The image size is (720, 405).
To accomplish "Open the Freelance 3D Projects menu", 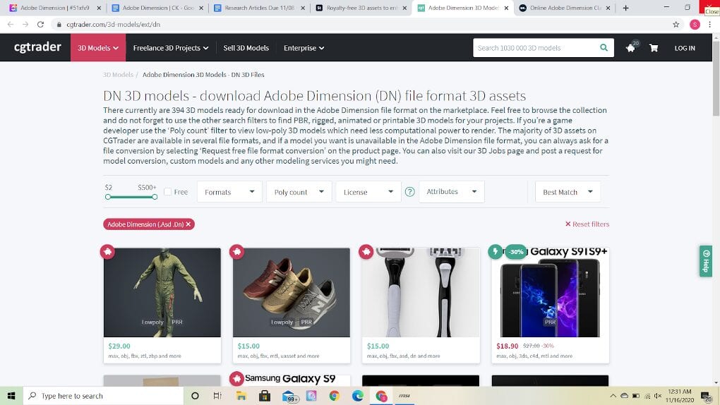I will coord(170,48).
